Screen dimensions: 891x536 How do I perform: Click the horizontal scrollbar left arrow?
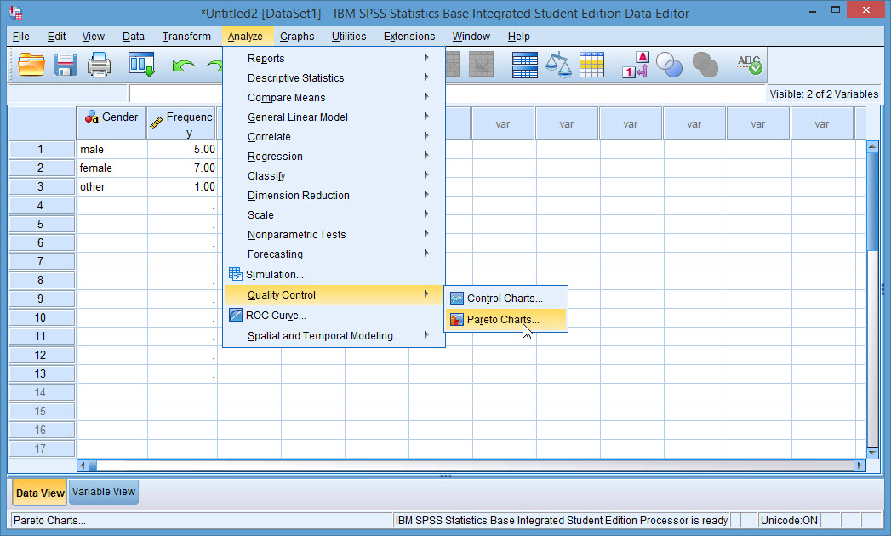point(83,465)
